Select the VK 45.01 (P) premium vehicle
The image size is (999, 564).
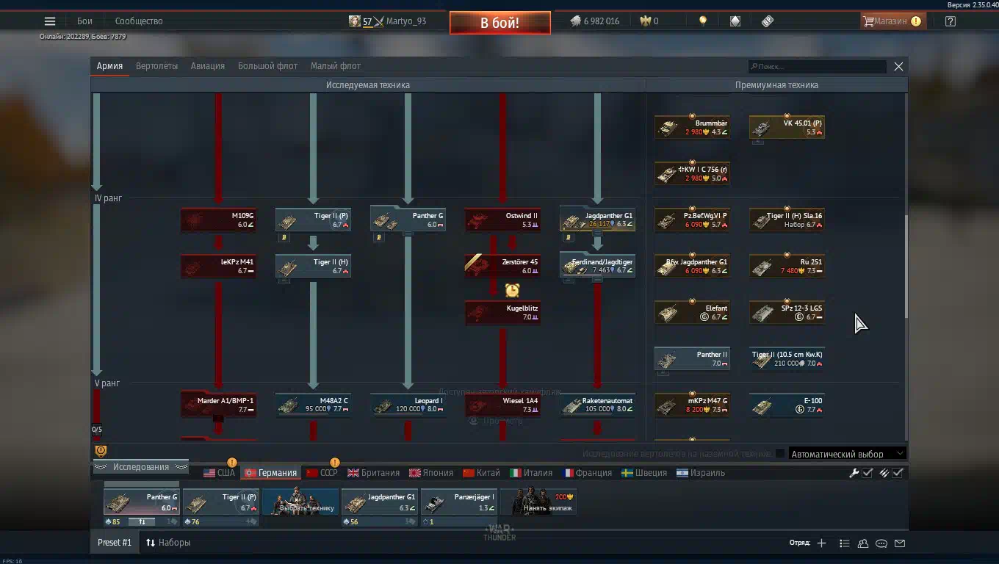tap(787, 128)
